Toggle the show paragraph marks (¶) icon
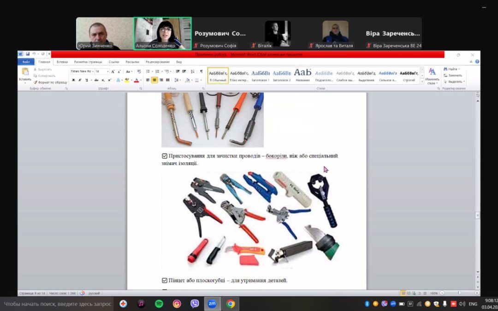 click(202, 71)
